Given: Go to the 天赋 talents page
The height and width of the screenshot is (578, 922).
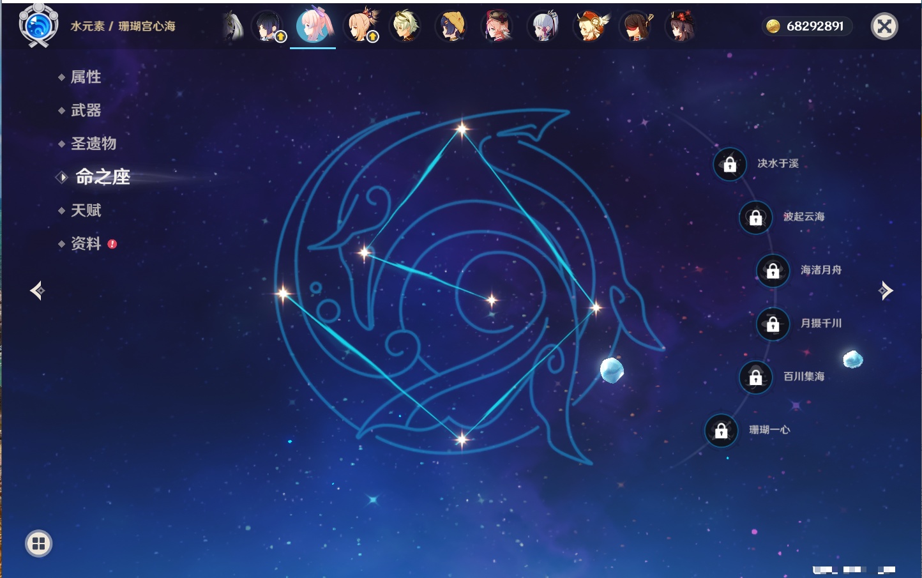Looking at the screenshot, I should point(86,210).
